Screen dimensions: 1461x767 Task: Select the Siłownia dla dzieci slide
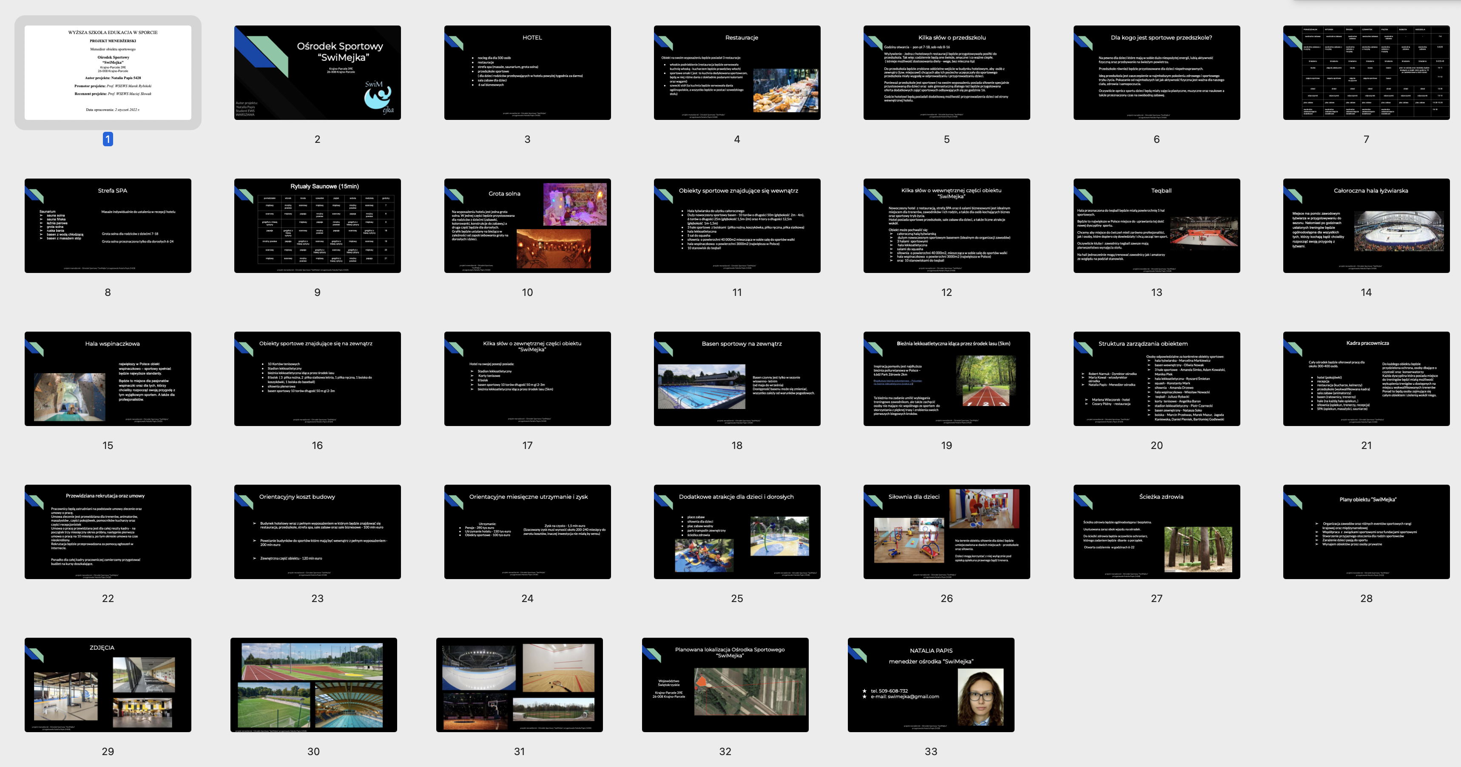[946, 531]
